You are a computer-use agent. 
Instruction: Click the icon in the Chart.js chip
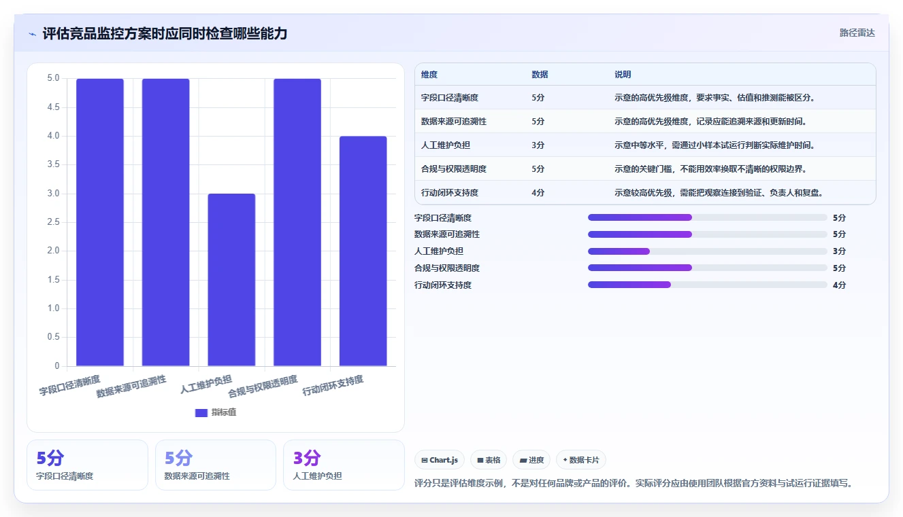point(425,460)
